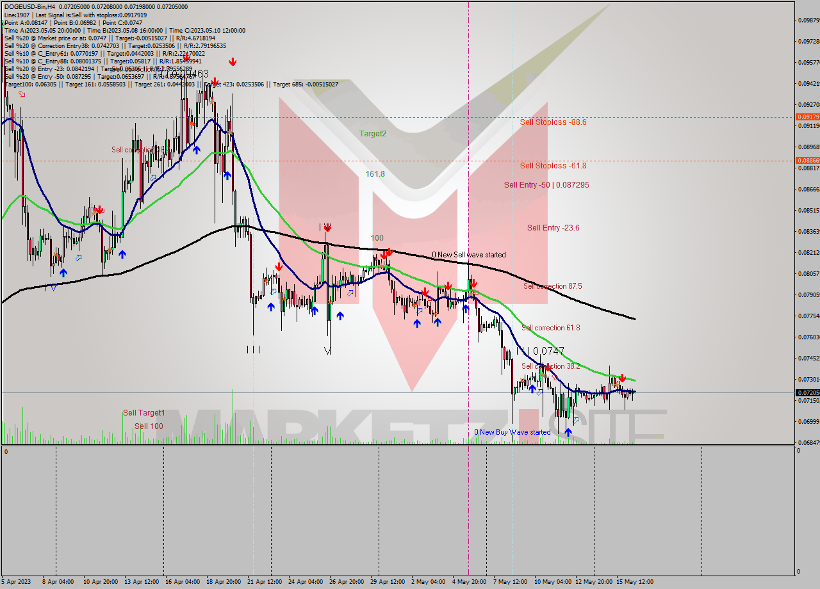Click the black 0.07205 current price tag
The height and width of the screenshot is (589, 820).
click(807, 392)
